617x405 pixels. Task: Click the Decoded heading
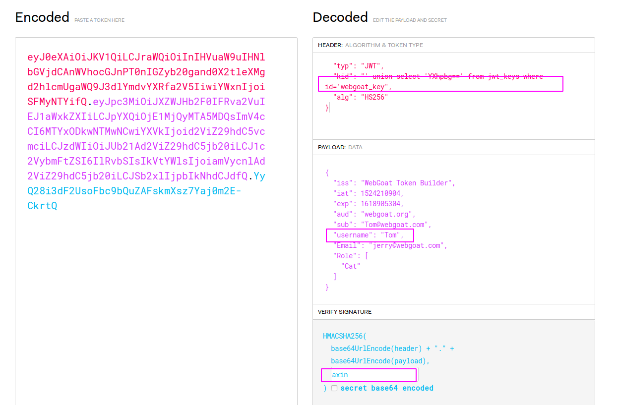(x=340, y=17)
